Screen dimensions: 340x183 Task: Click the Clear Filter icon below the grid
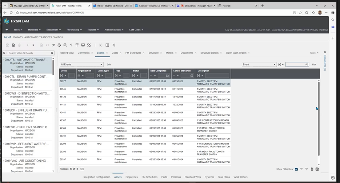tap(307, 169)
